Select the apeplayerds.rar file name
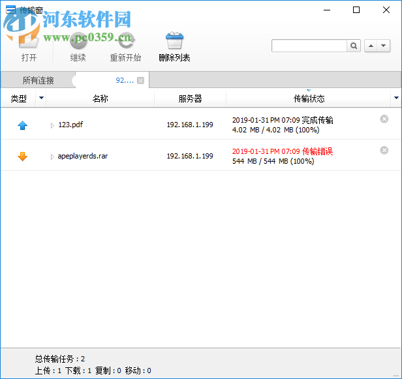The height and width of the screenshot is (379, 402). coord(83,156)
